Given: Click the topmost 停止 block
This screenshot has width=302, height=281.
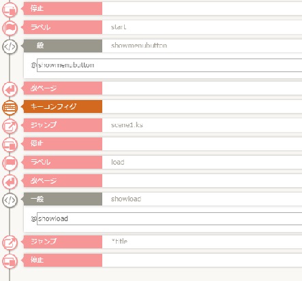Looking at the screenshot, I should (x=63, y=9).
